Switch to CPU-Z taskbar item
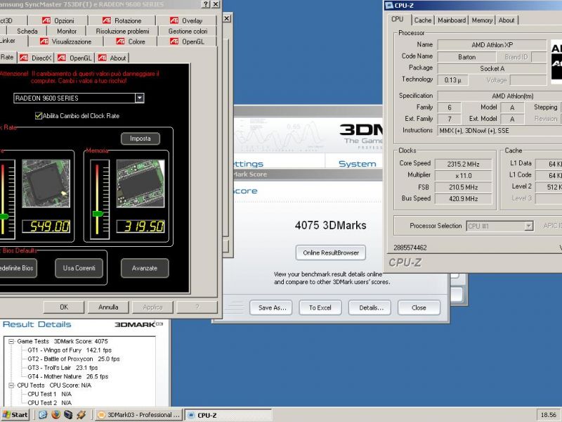 point(228,415)
